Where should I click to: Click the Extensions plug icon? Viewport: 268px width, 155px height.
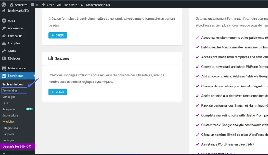tap(4, 36)
